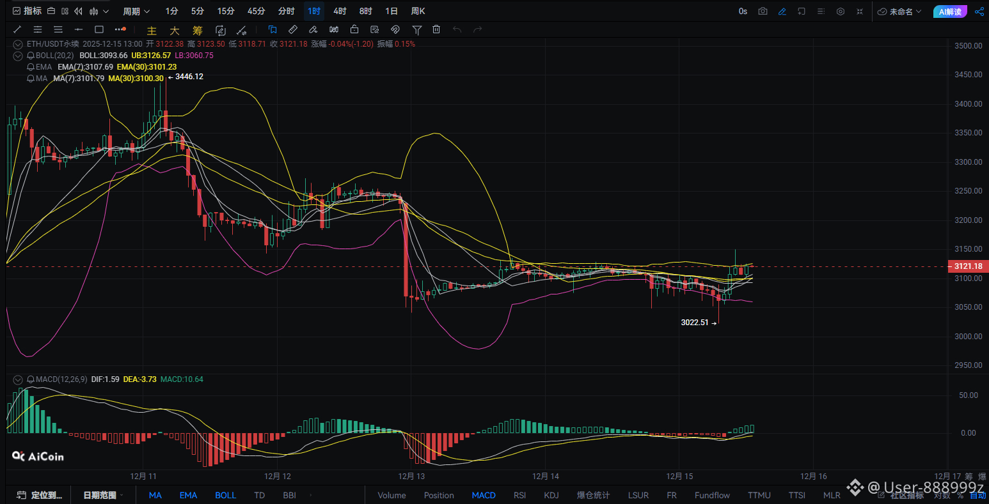Take a chart screenshot with camera icon
The image size is (989, 504).
point(763,11)
